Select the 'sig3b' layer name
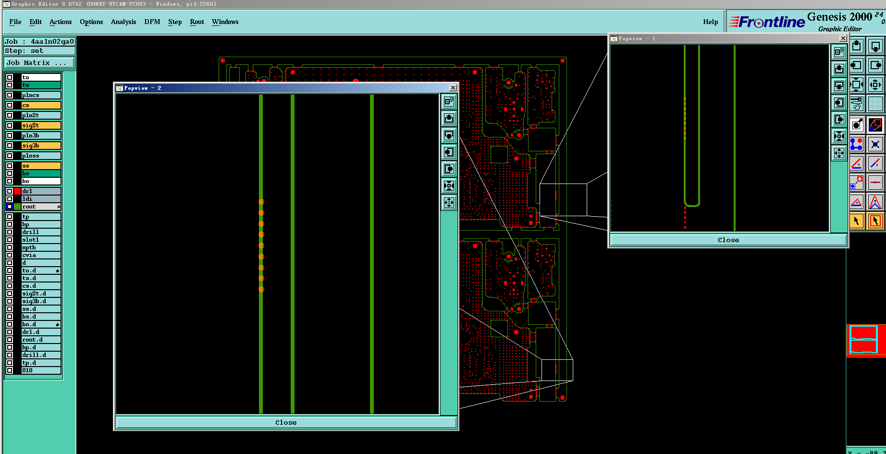Image resolution: width=886 pixels, height=454 pixels. [x=41, y=146]
